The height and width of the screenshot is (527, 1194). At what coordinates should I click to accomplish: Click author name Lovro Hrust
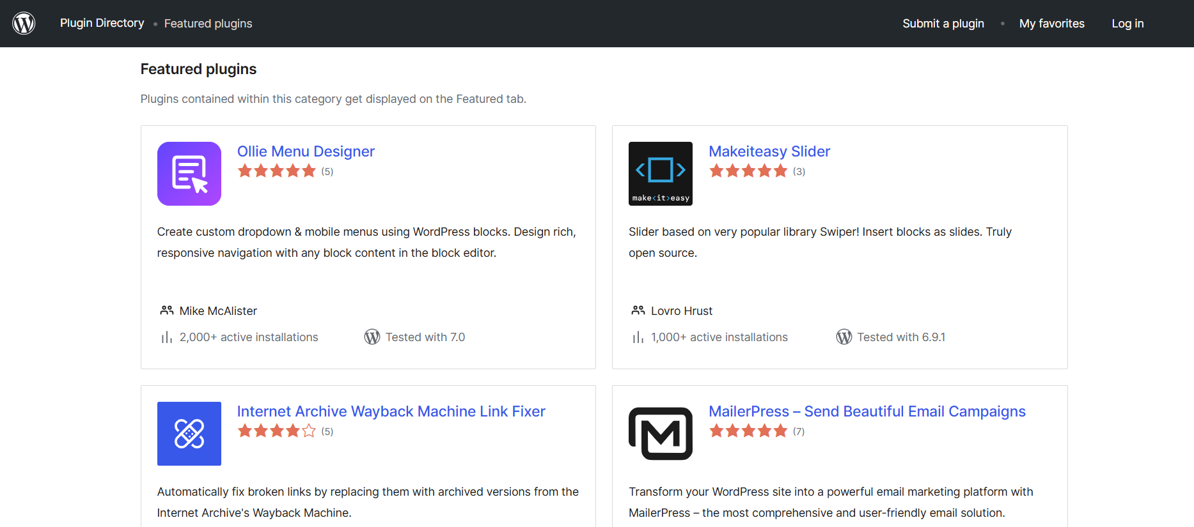(x=682, y=311)
